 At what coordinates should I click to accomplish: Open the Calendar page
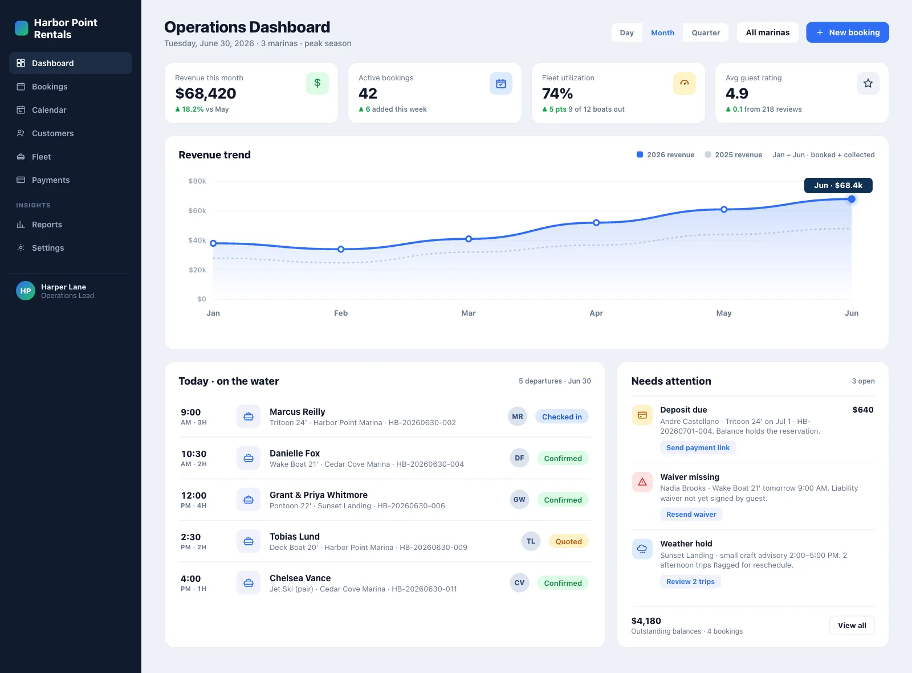pos(71,110)
